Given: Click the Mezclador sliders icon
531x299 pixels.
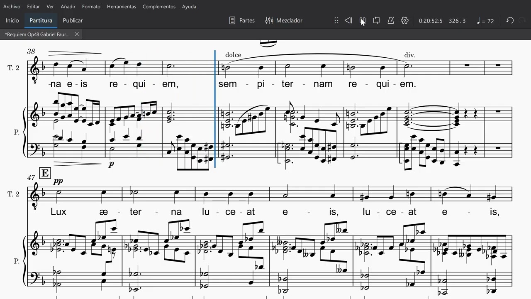Looking at the screenshot, I should click(x=269, y=20).
